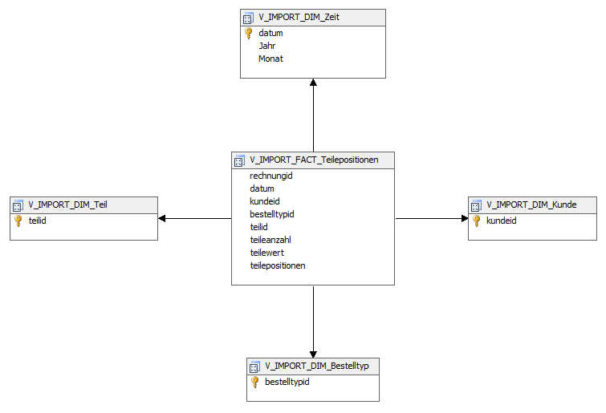The image size is (606, 413).
Task: Click the key icon beside kundeid in DIM_Kunde
Action: pyautogui.click(x=476, y=220)
